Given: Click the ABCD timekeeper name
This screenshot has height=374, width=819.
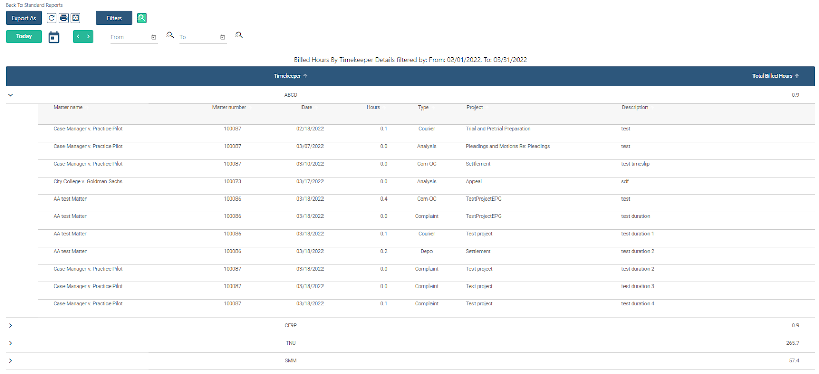Looking at the screenshot, I should coord(291,95).
